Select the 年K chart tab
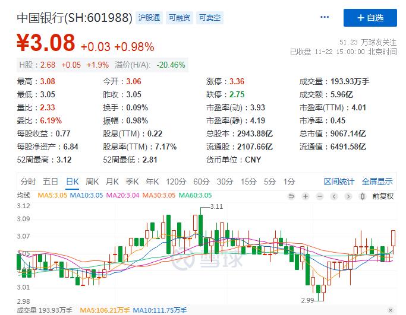This screenshot has width=406, height=315. pos(152,182)
